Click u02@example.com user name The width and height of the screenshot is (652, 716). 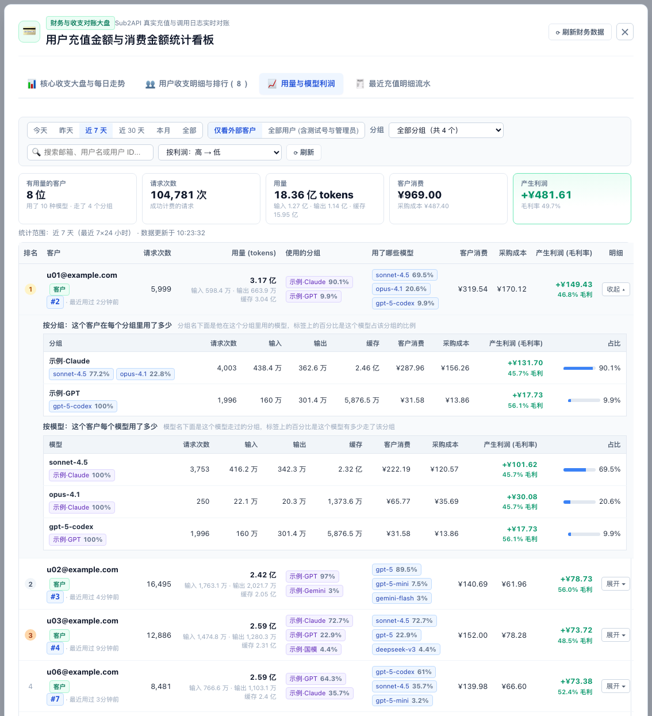click(x=82, y=570)
